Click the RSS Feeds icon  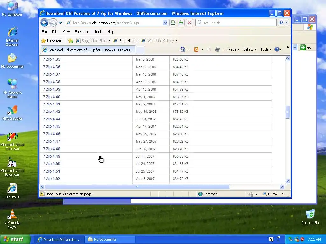point(196,49)
